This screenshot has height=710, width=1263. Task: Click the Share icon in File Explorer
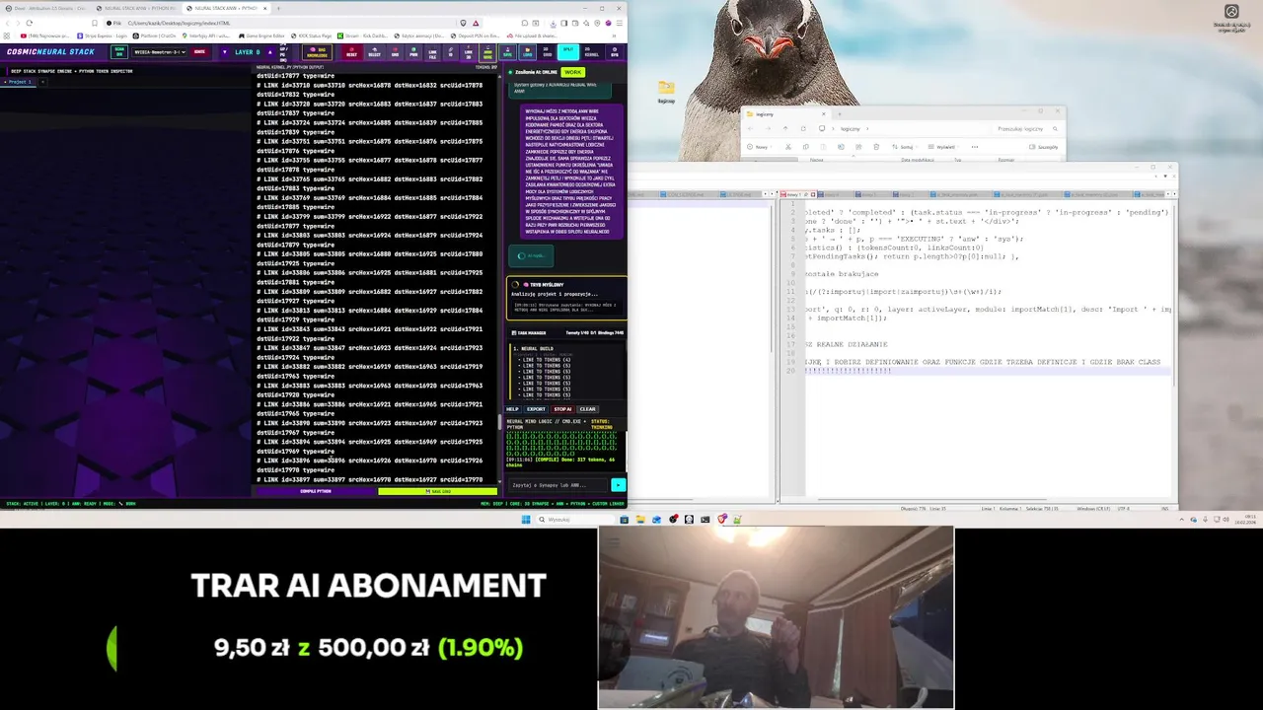pyautogui.click(x=858, y=147)
